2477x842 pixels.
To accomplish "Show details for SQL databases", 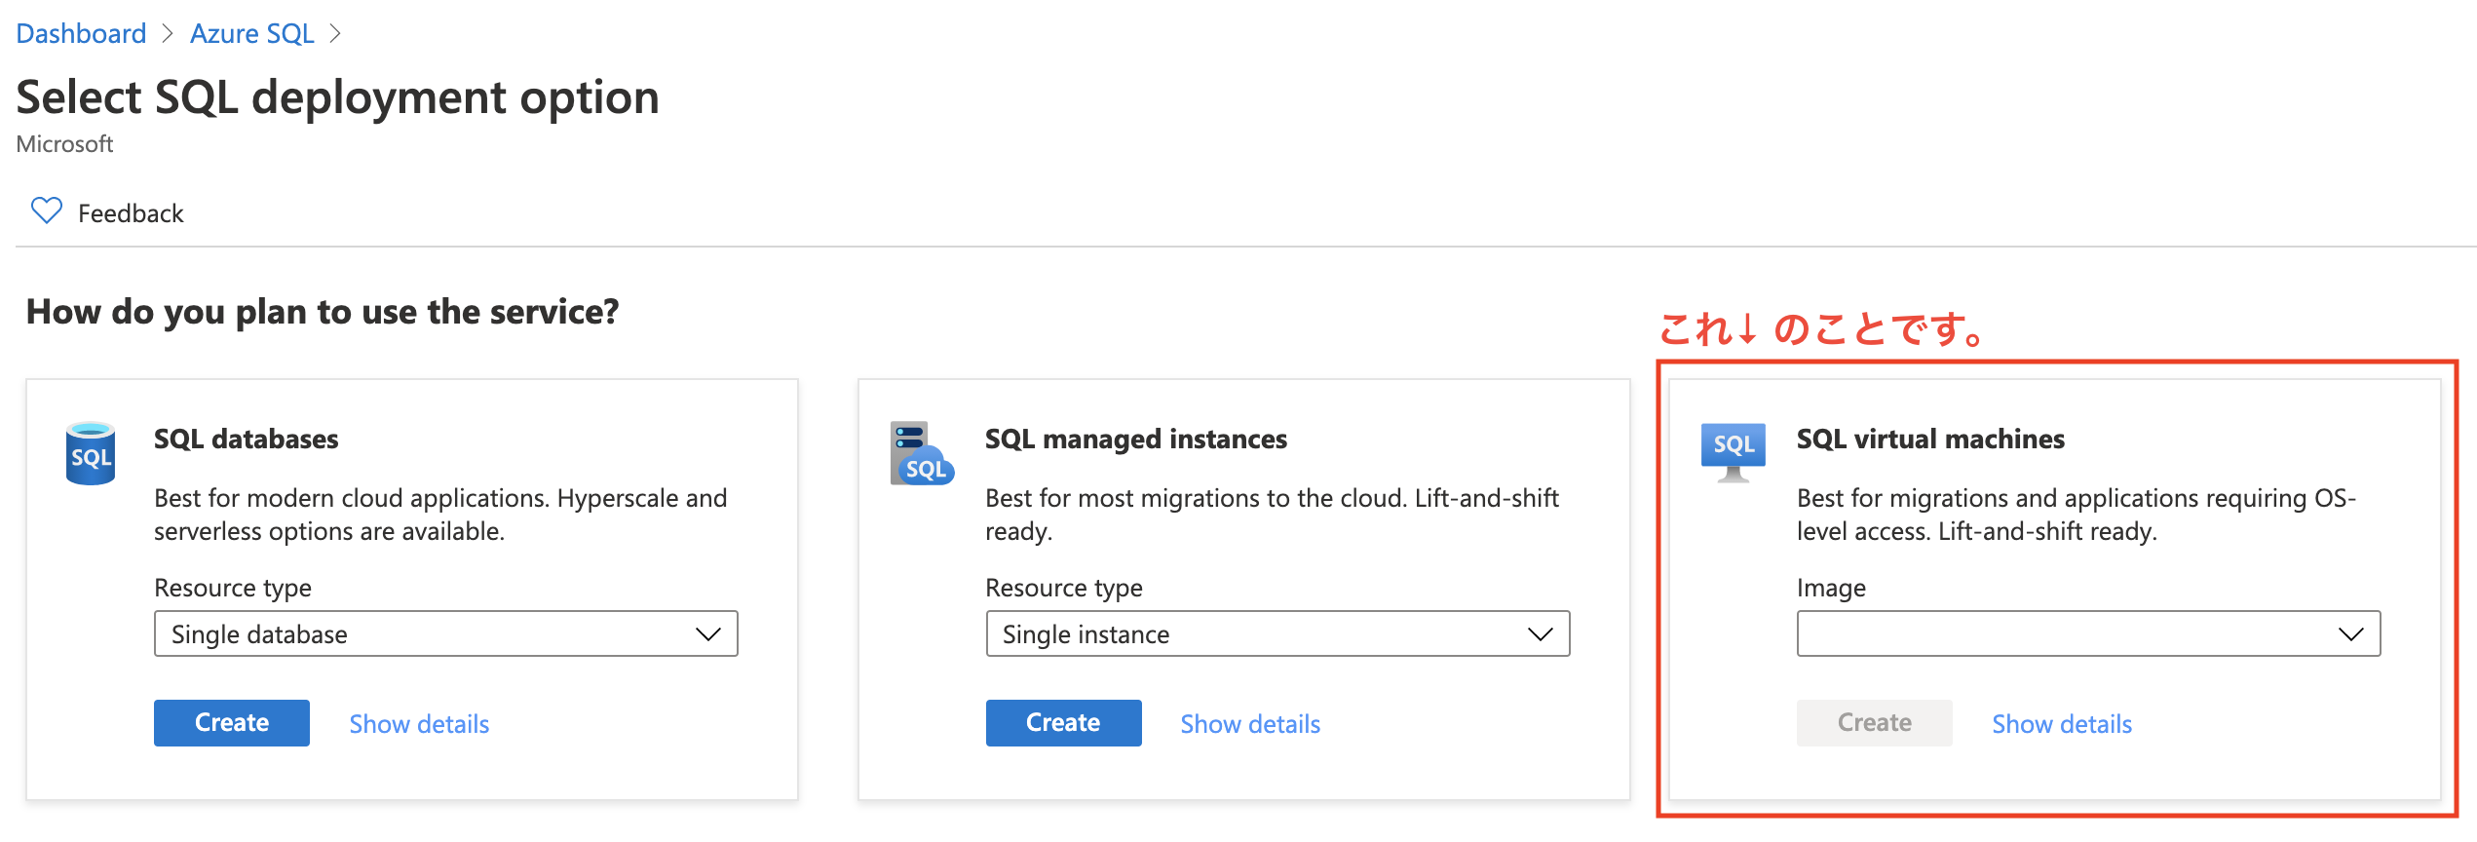I will (419, 724).
